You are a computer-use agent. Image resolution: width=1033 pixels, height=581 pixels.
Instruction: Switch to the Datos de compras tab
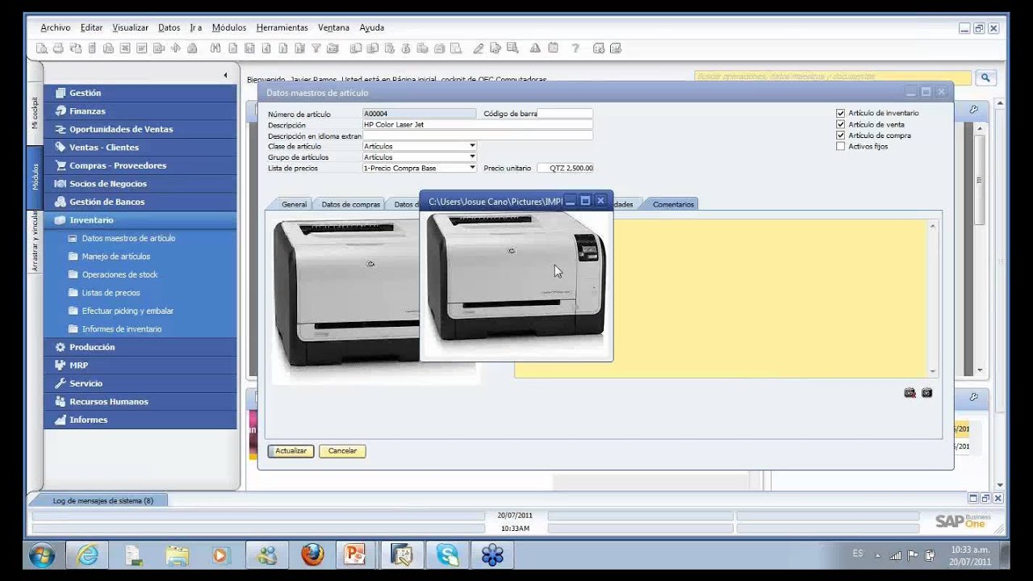(350, 204)
